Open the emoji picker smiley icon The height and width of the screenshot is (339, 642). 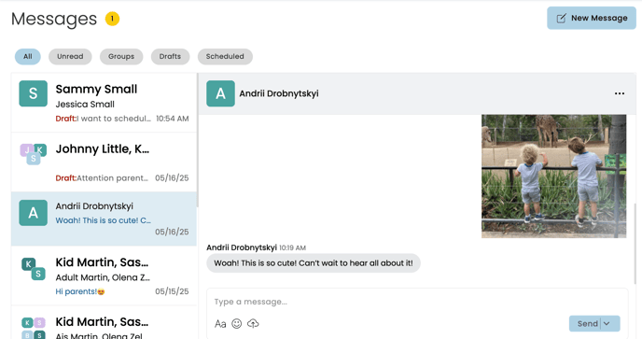pos(237,324)
